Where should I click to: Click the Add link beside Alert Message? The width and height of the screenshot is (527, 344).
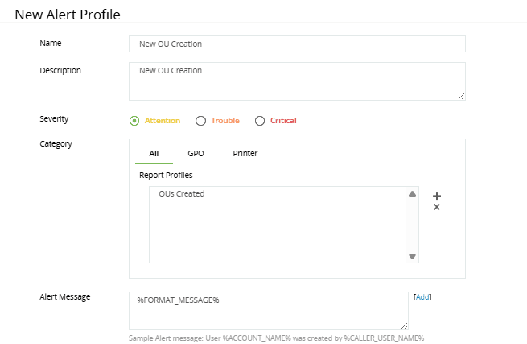coord(422,297)
